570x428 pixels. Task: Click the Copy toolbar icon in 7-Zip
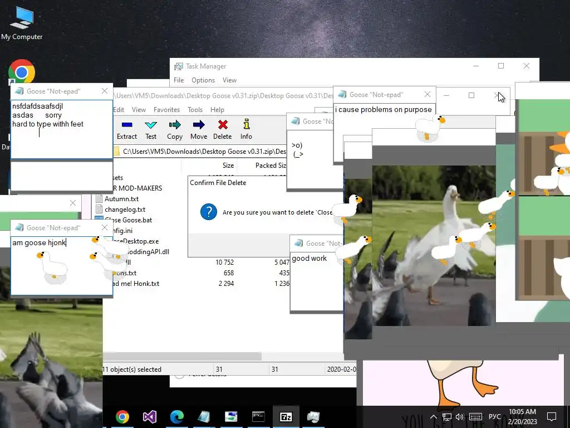(x=174, y=125)
